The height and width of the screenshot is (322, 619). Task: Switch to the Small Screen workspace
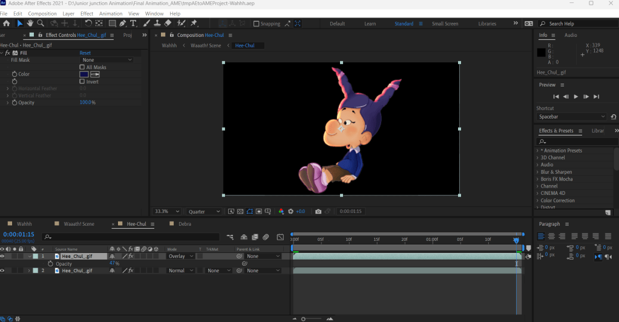point(445,24)
